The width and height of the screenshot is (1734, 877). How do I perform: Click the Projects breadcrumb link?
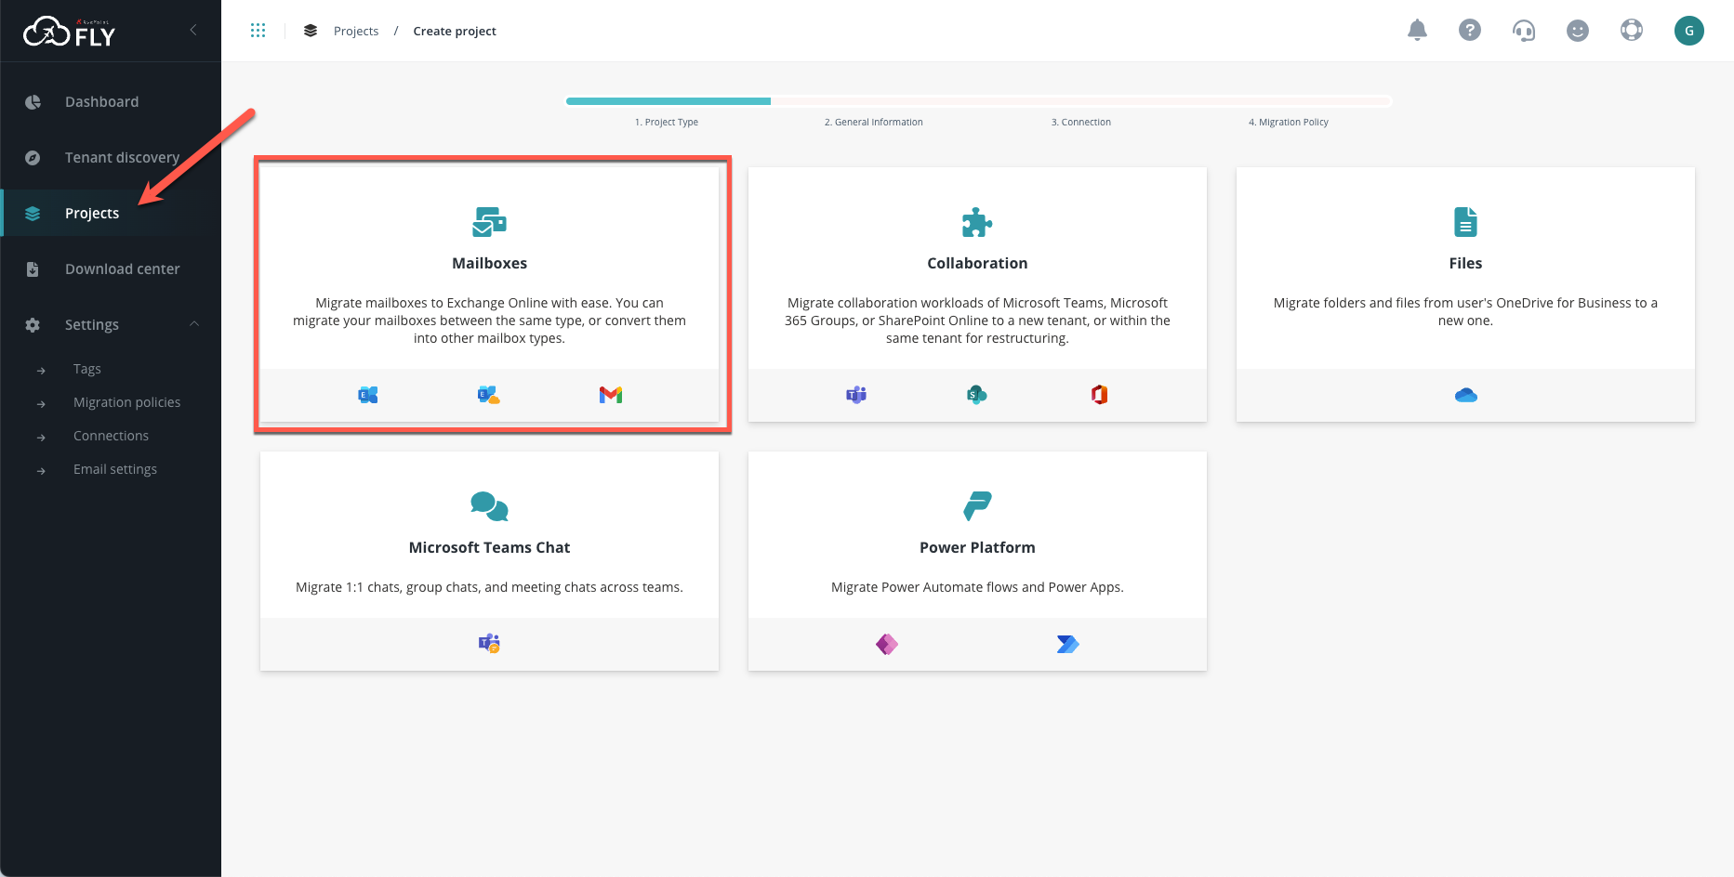[x=355, y=30]
